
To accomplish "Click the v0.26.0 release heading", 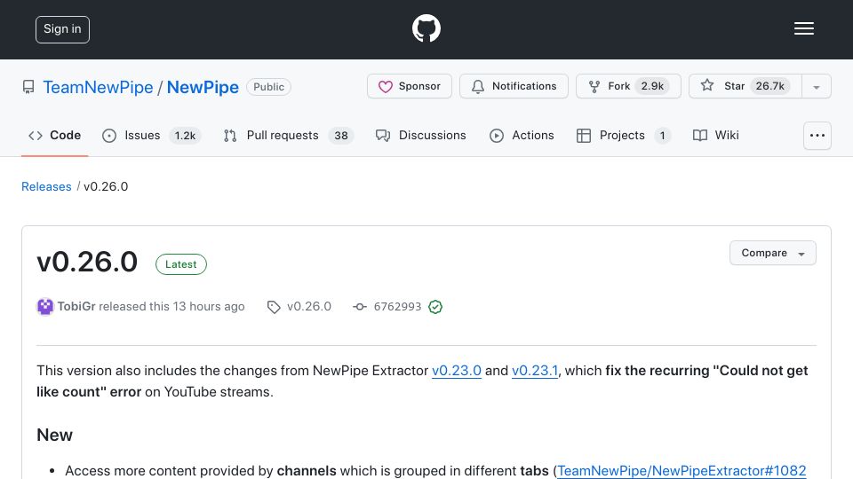I will click(87, 262).
